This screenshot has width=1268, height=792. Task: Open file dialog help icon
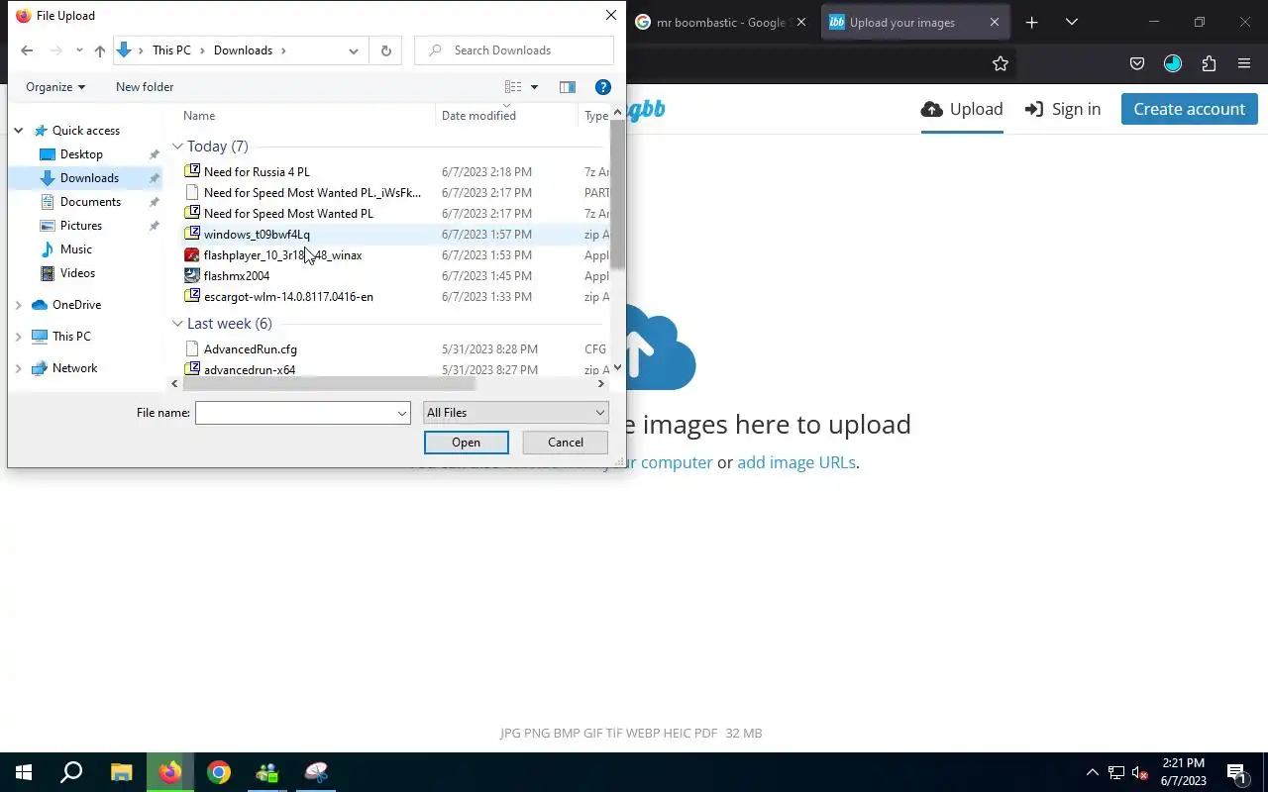pyautogui.click(x=602, y=87)
